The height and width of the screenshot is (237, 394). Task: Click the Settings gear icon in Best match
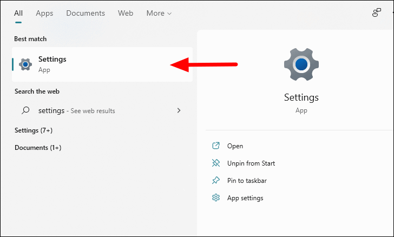[x=25, y=64]
